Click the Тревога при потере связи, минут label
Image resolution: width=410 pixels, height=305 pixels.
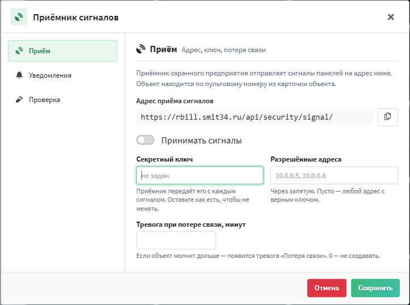point(191,224)
